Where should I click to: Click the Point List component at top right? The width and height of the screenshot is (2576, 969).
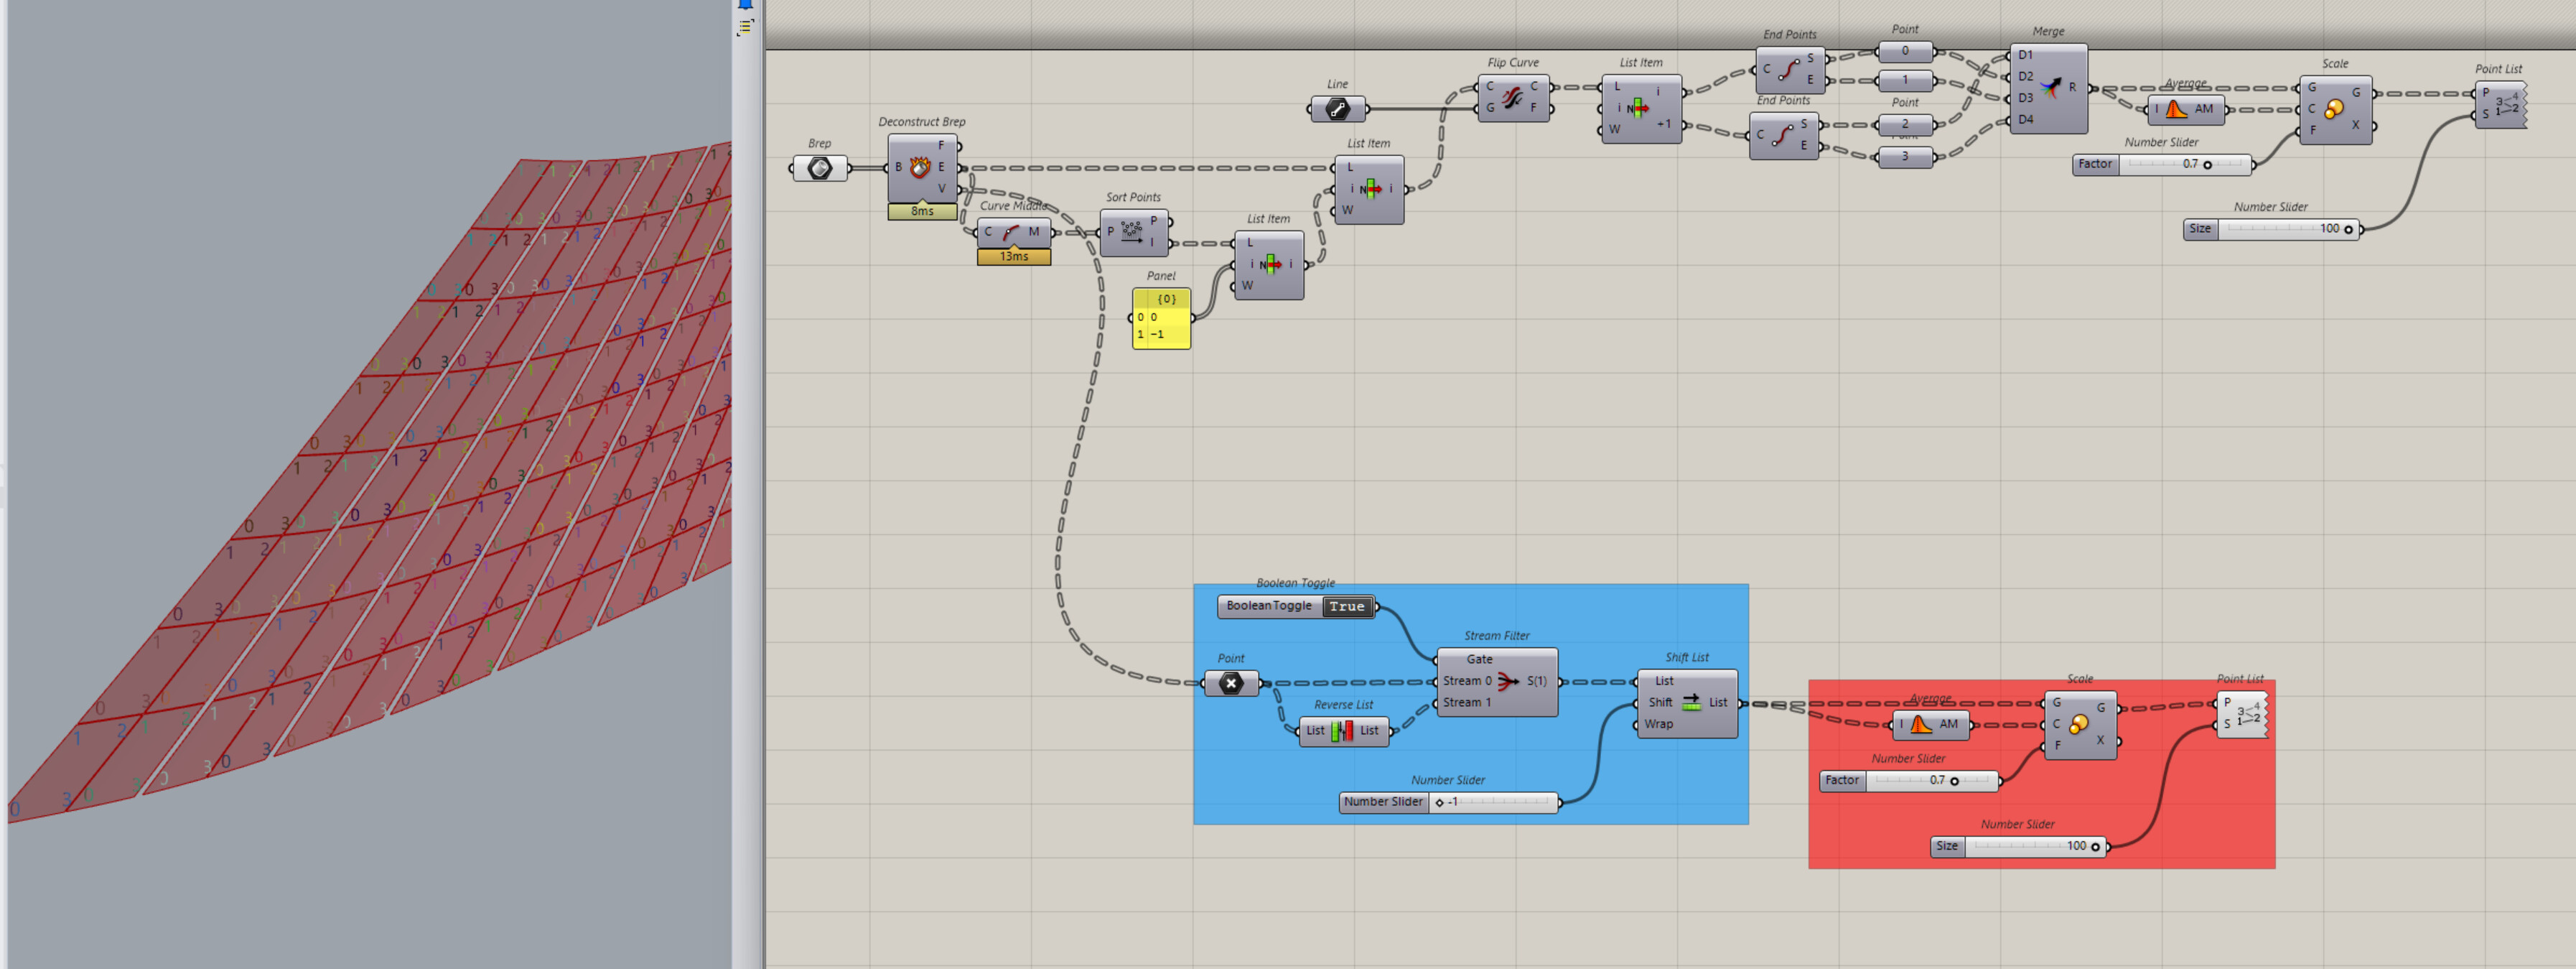[x=2504, y=104]
